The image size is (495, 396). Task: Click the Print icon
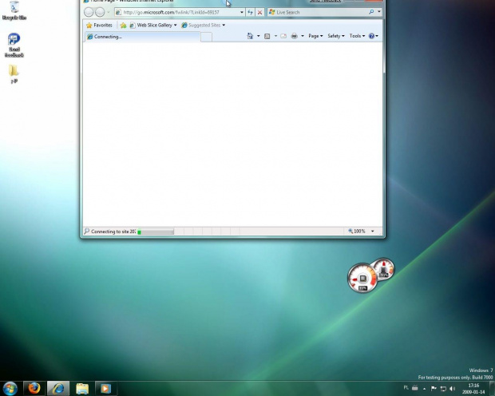pyautogui.click(x=295, y=36)
